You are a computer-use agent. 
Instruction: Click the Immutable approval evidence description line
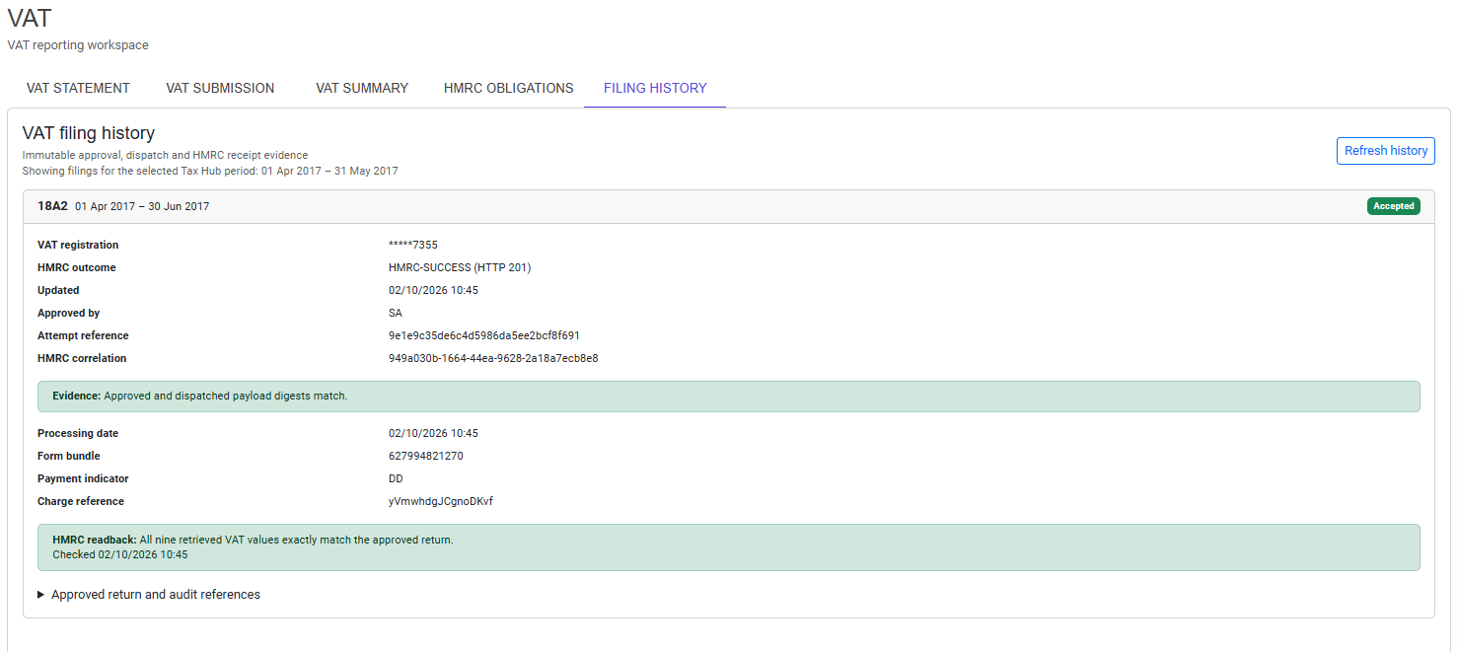click(165, 155)
